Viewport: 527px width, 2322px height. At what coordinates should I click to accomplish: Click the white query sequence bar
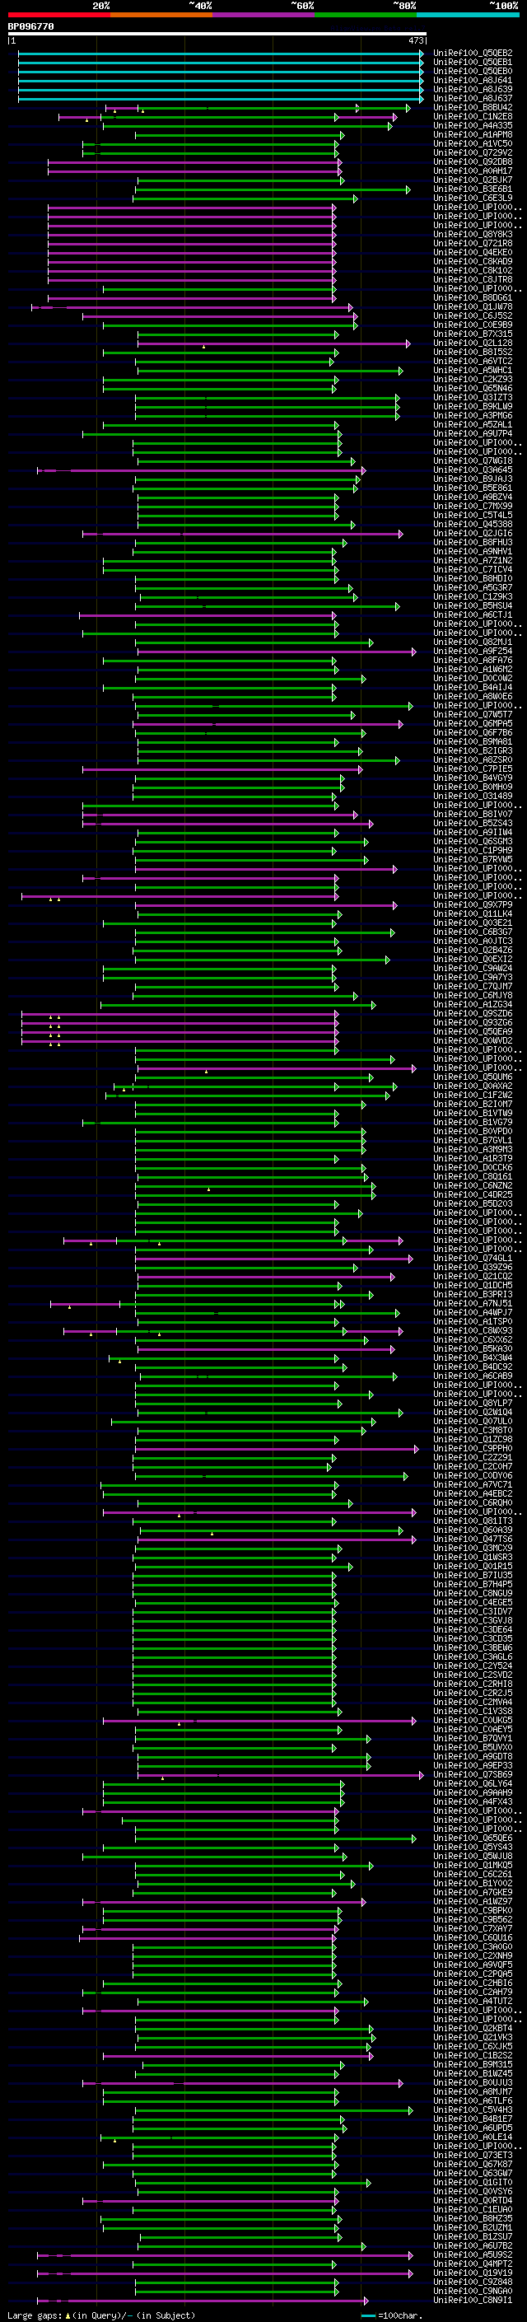click(217, 35)
